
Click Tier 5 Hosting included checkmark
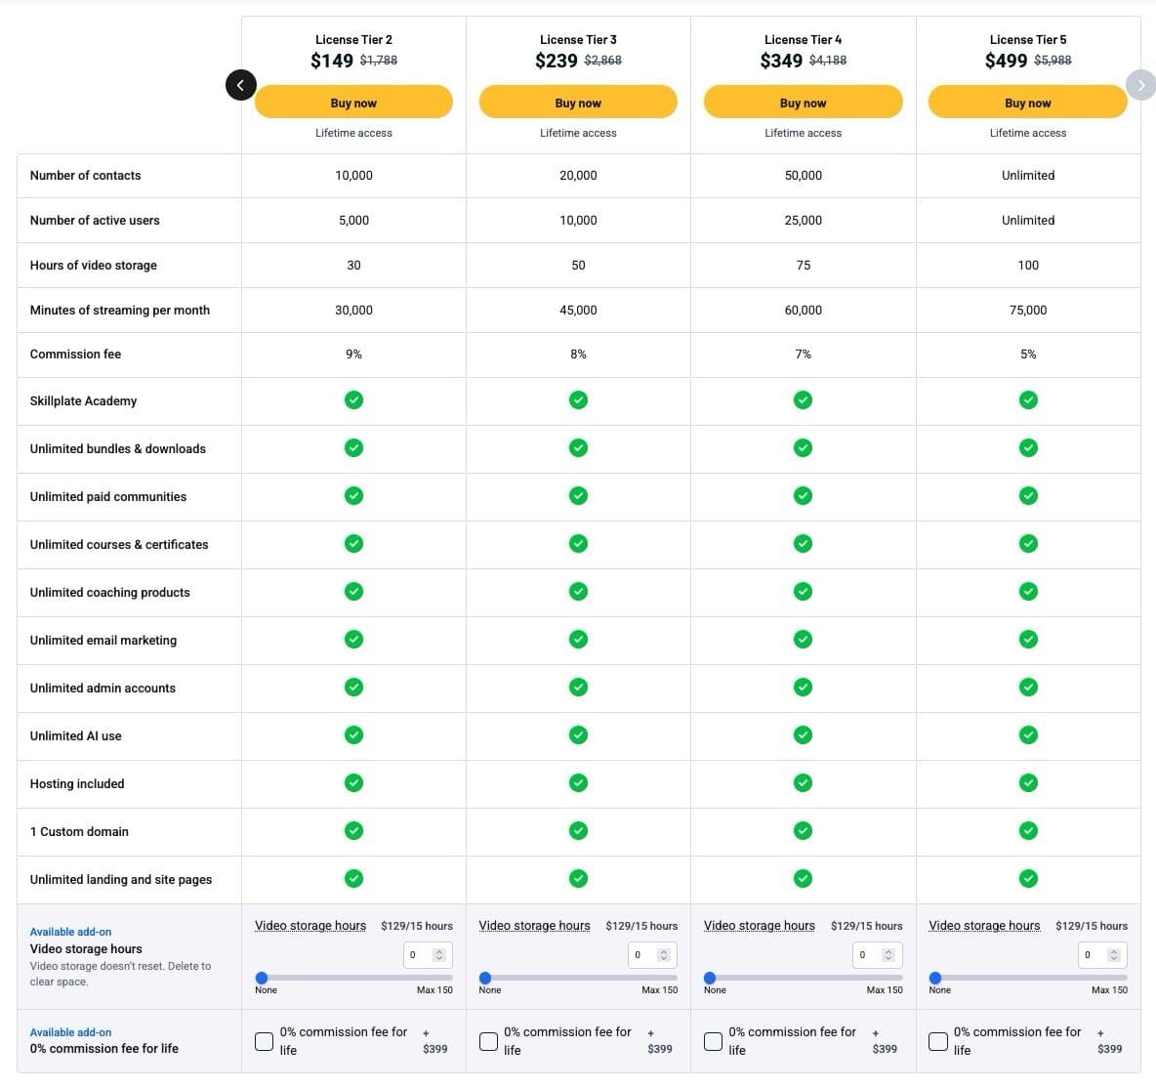(x=1028, y=783)
